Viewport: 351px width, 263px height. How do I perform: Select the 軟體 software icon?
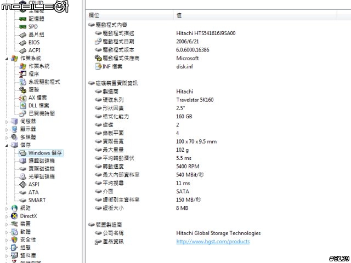(x=14, y=232)
